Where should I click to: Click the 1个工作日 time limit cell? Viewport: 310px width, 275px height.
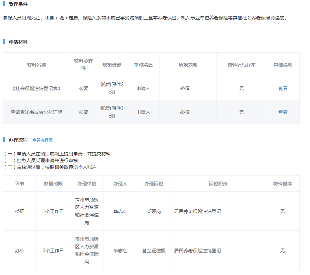[53, 211]
